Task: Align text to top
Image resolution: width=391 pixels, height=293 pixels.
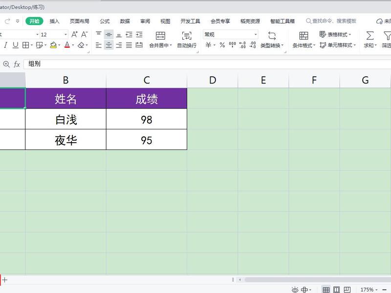Action: (99, 34)
